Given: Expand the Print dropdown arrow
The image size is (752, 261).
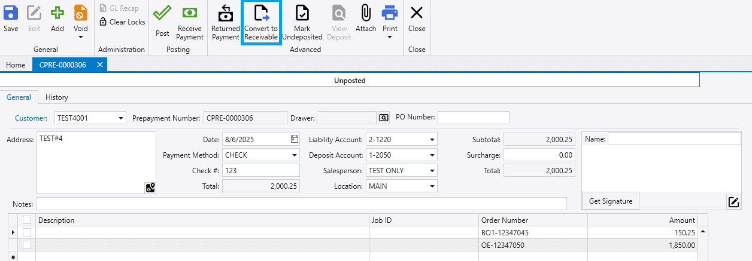Looking at the screenshot, I should [390, 37].
